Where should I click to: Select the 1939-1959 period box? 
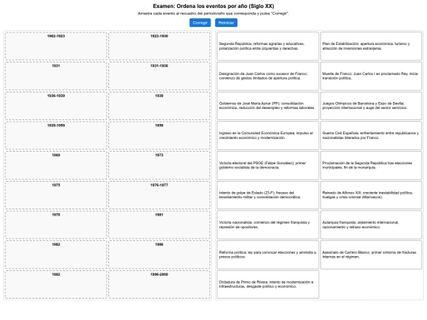pos(56,136)
